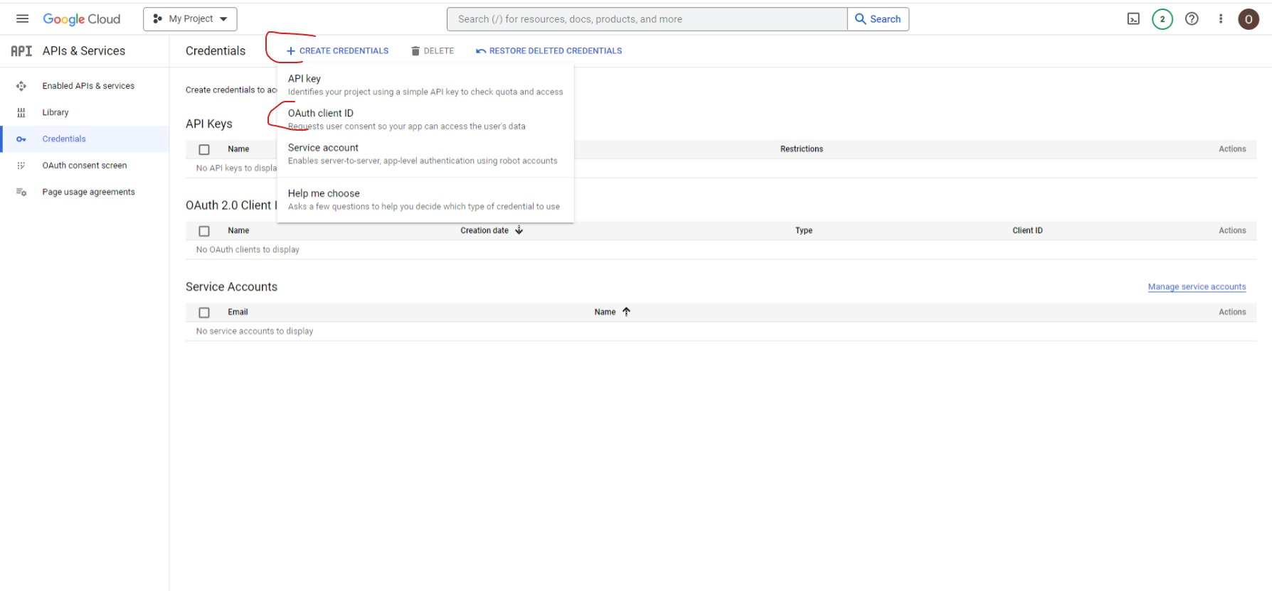Click 'No service accounts to display' text

(255, 332)
